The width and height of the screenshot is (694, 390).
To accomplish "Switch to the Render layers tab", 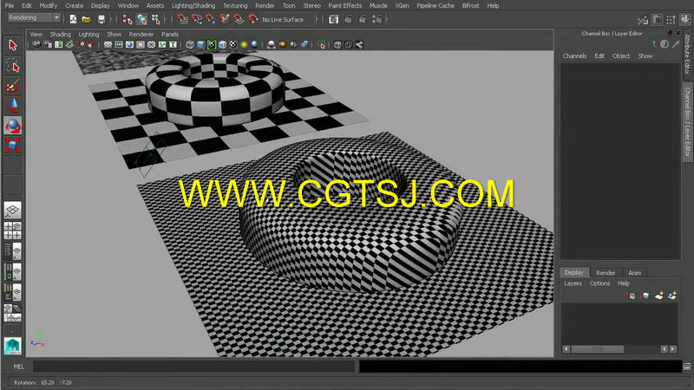I will coord(606,273).
